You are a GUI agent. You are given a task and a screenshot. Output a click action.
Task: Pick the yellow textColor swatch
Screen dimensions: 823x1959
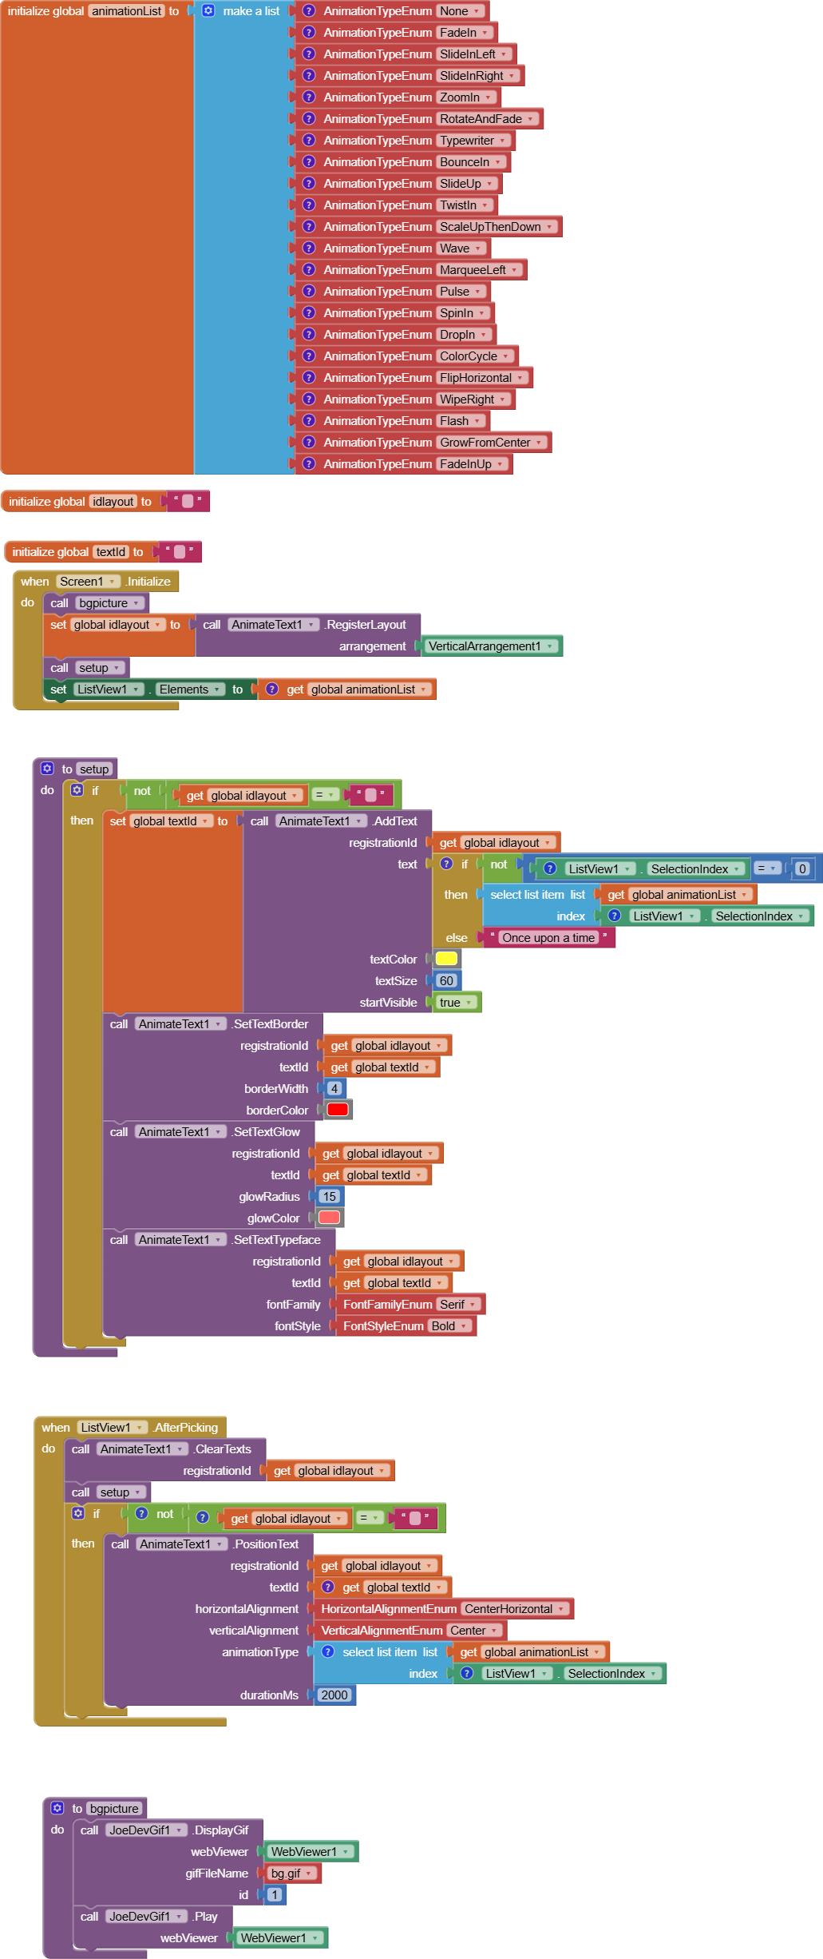[x=446, y=959]
